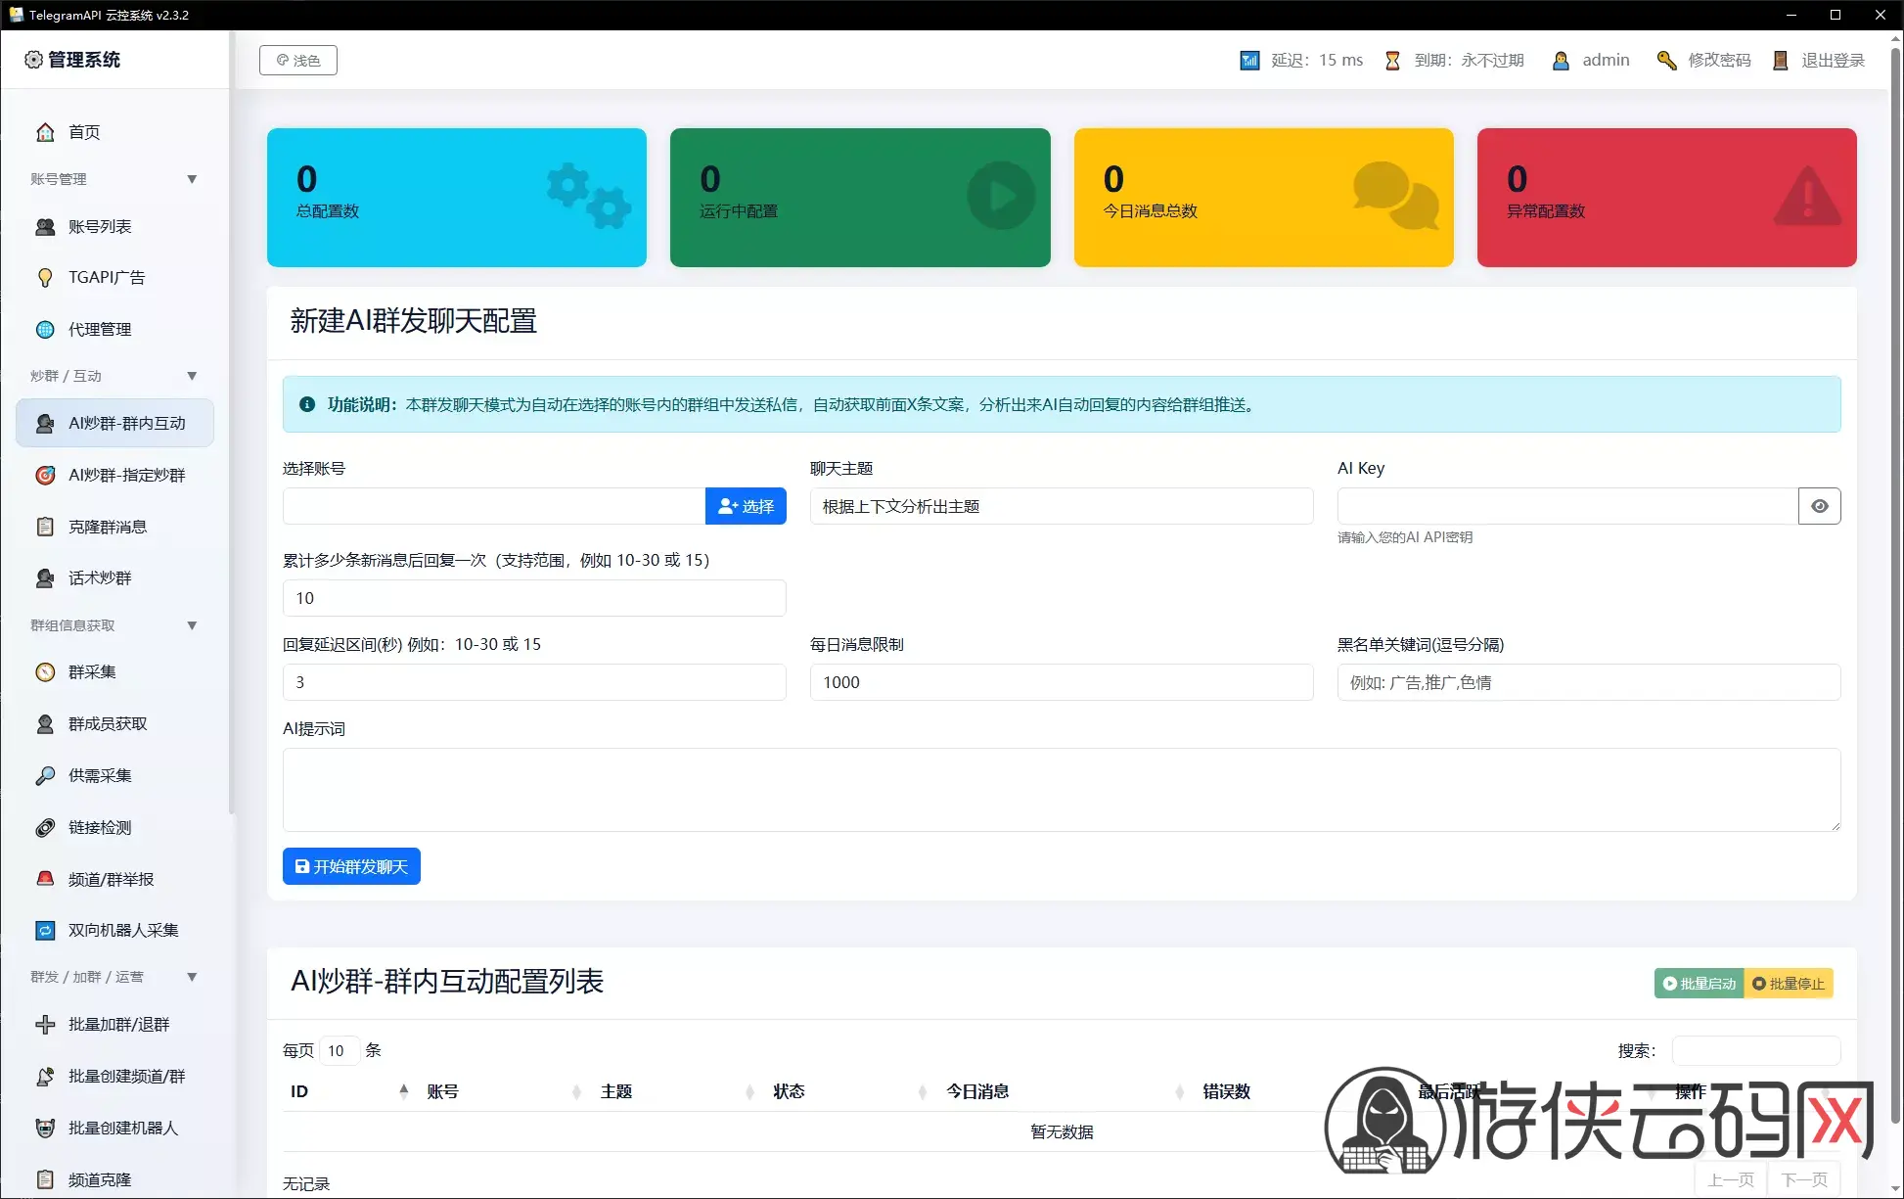This screenshot has width=1904, height=1199.
Task: Click the 批量创建频道/群 icon
Action: point(45,1077)
